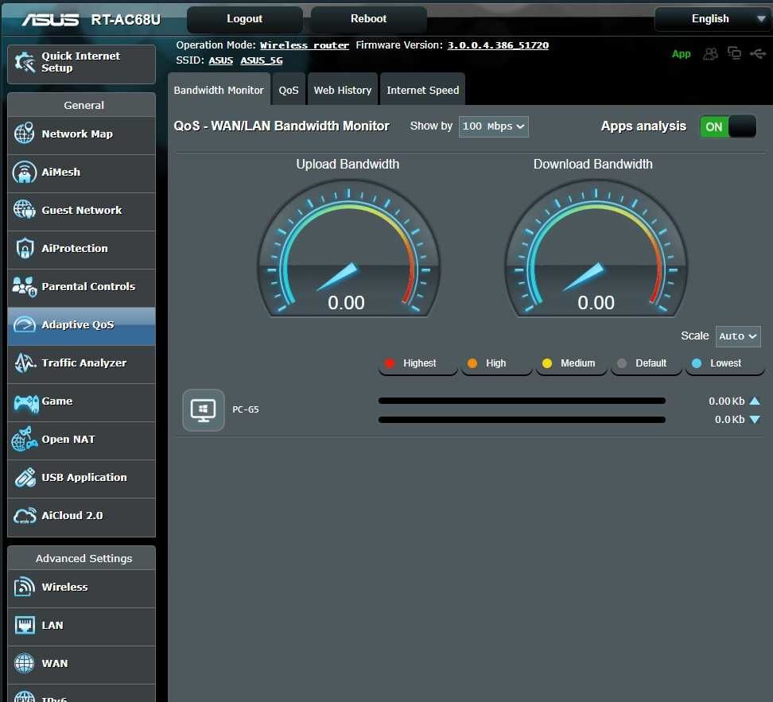The width and height of the screenshot is (773, 702).
Task: Open the Network Map menu item
Action: [82, 134]
